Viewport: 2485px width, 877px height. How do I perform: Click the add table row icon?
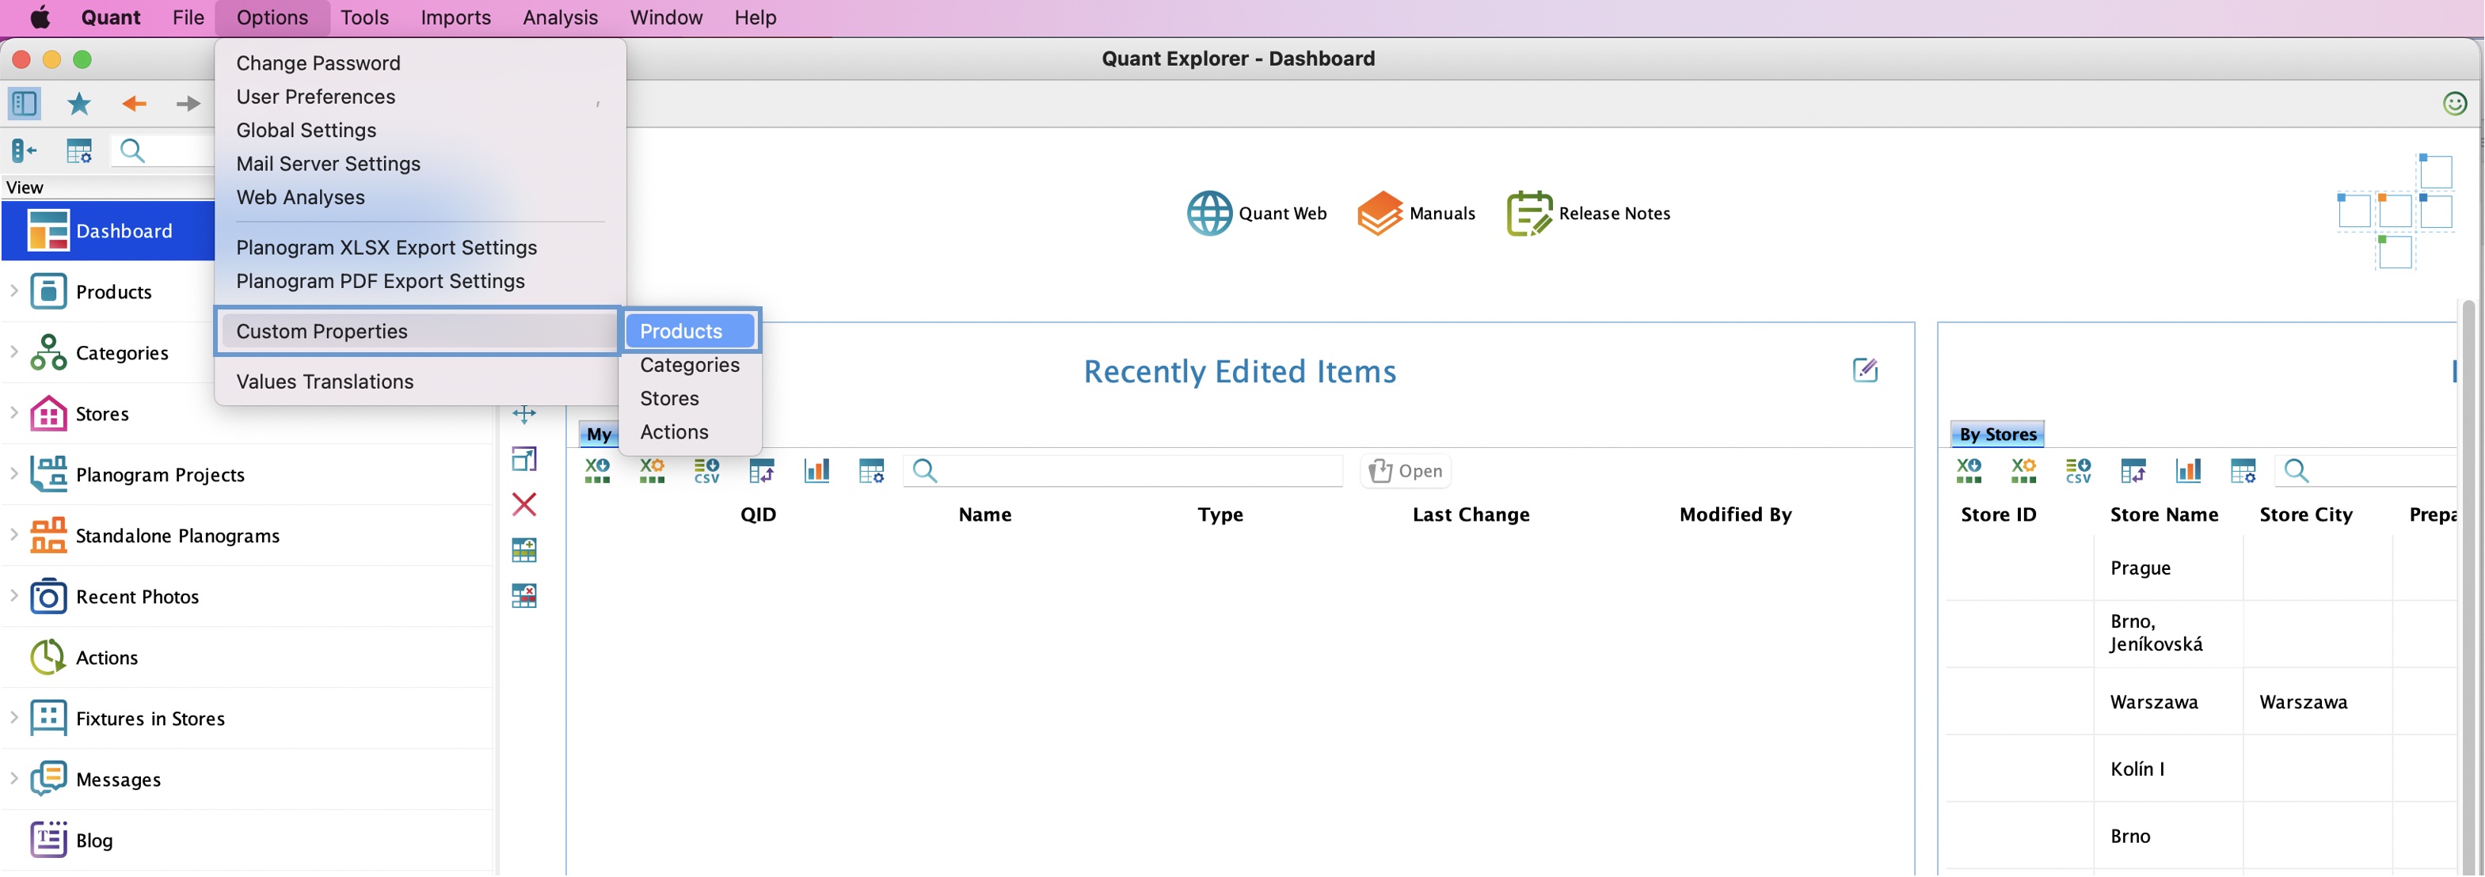525,550
